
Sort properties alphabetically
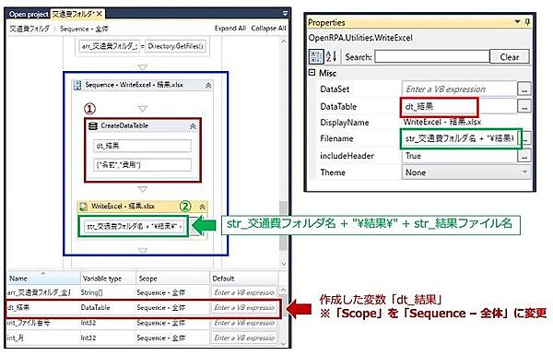[x=331, y=56]
